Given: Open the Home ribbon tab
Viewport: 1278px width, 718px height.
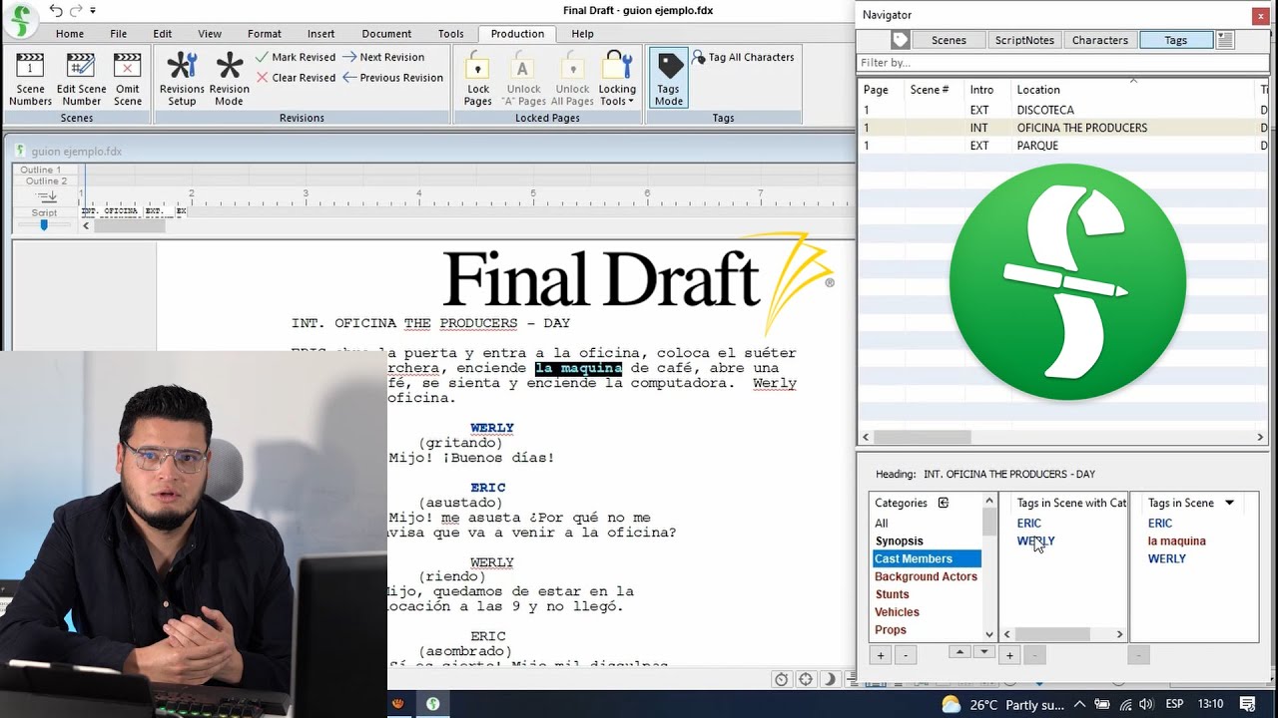Looking at the screenshot, I should click(x=70, y=34).
